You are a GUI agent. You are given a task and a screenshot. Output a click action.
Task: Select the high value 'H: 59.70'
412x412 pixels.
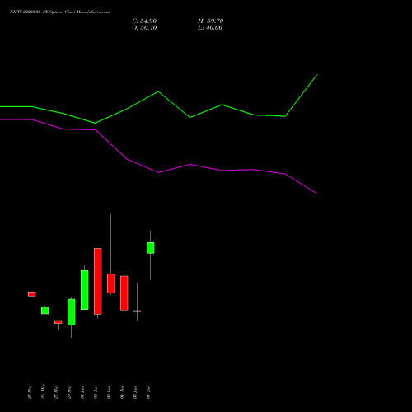210,21
